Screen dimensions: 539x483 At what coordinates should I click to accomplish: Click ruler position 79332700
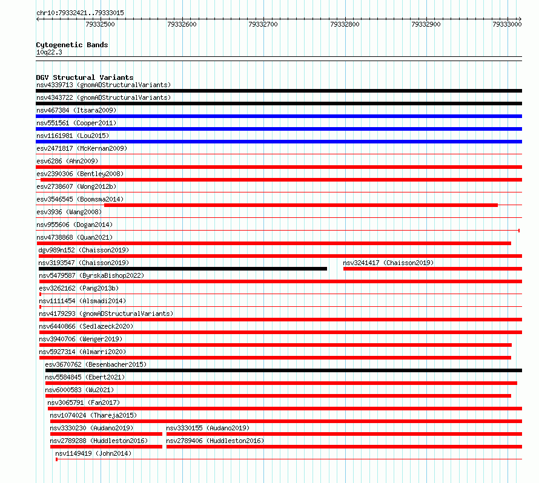(x=263, y=24)
